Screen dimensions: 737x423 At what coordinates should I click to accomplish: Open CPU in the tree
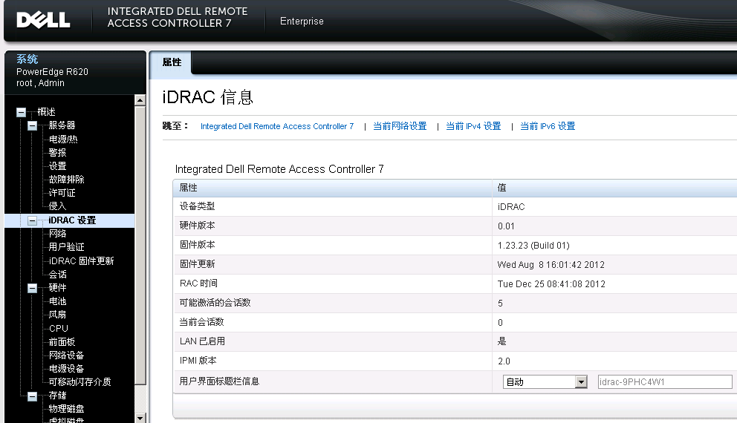pyautogui.click(x=58, y=329)
